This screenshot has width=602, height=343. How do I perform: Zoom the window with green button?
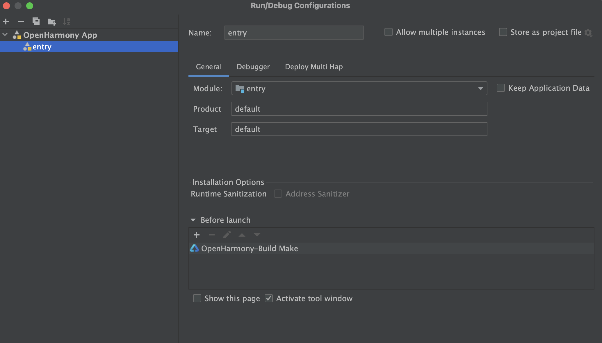[30, 6]
